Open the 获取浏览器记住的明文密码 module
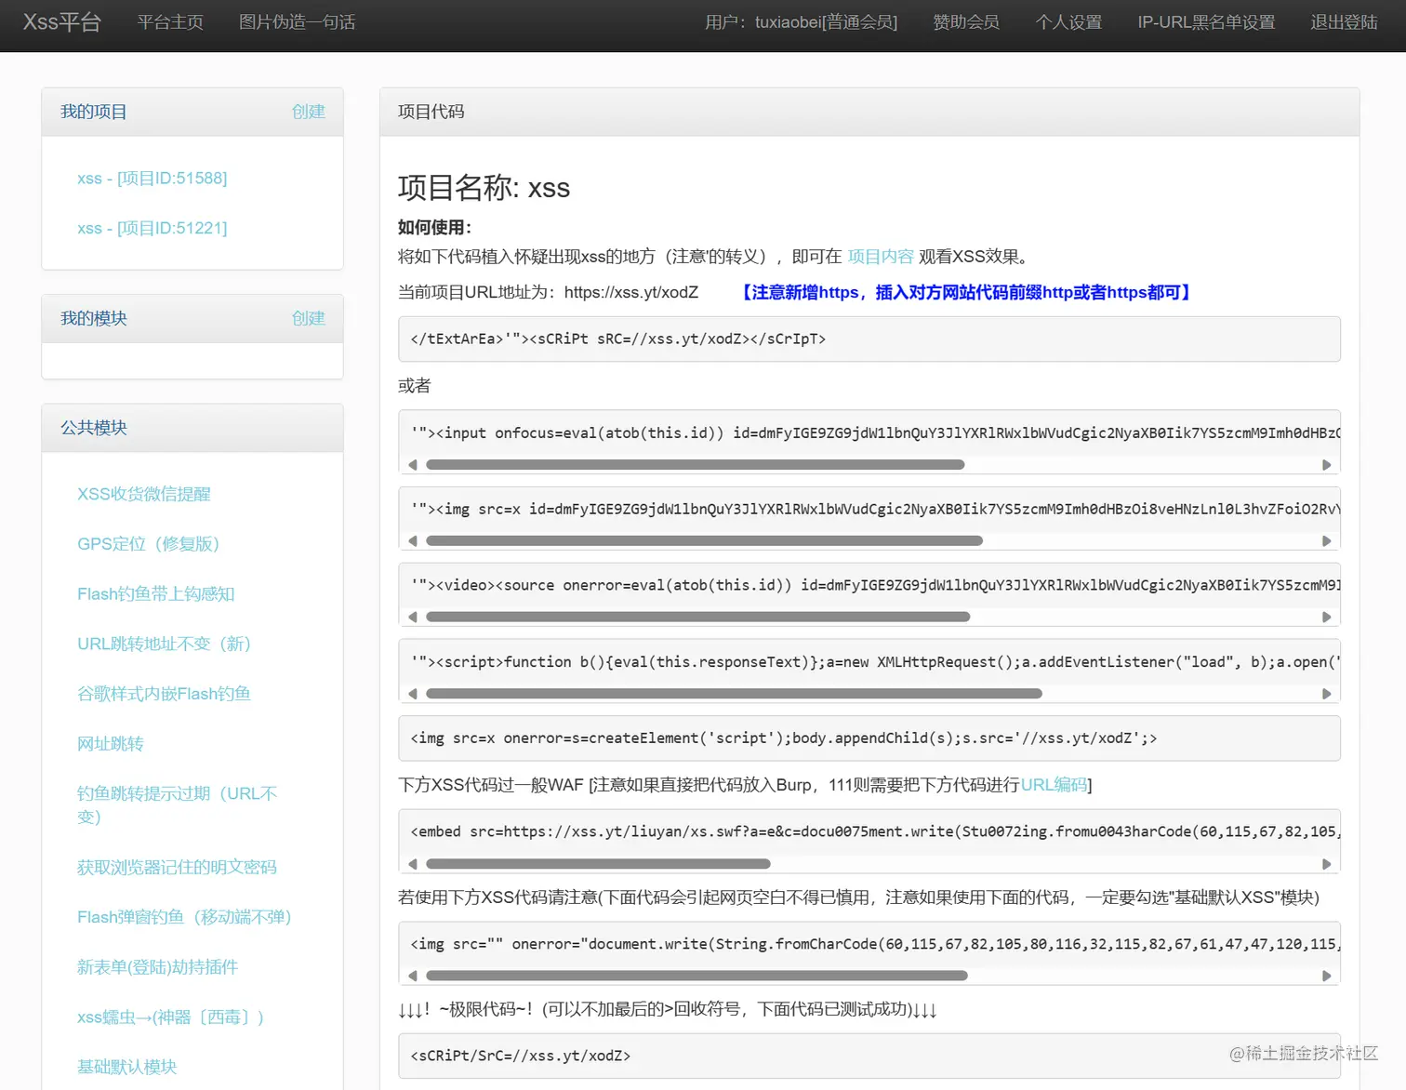Image resolution: width=1406 pixels, height=1090 pixels. [177, 867]
